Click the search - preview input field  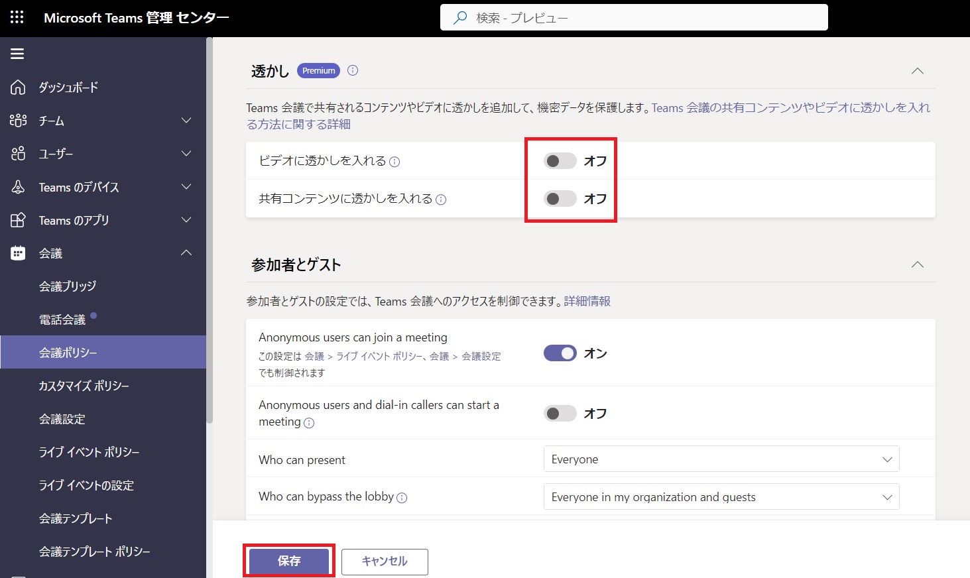point(634,18)
